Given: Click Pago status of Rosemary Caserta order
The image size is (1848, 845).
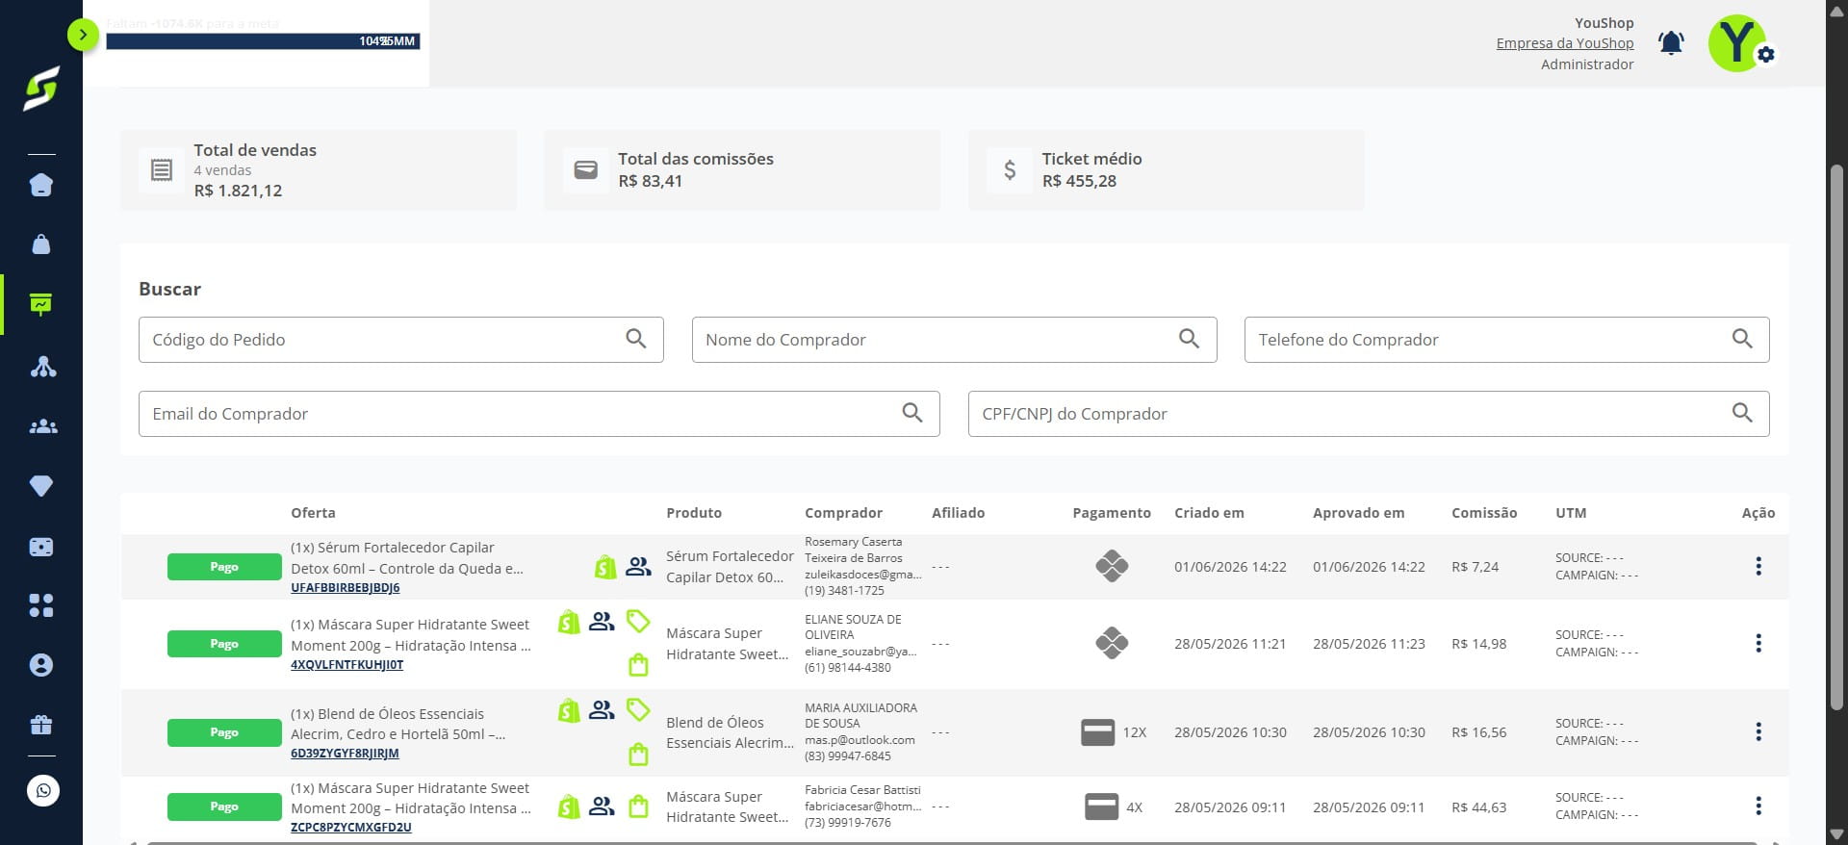Looking at the screenshot, I should 224,567.
